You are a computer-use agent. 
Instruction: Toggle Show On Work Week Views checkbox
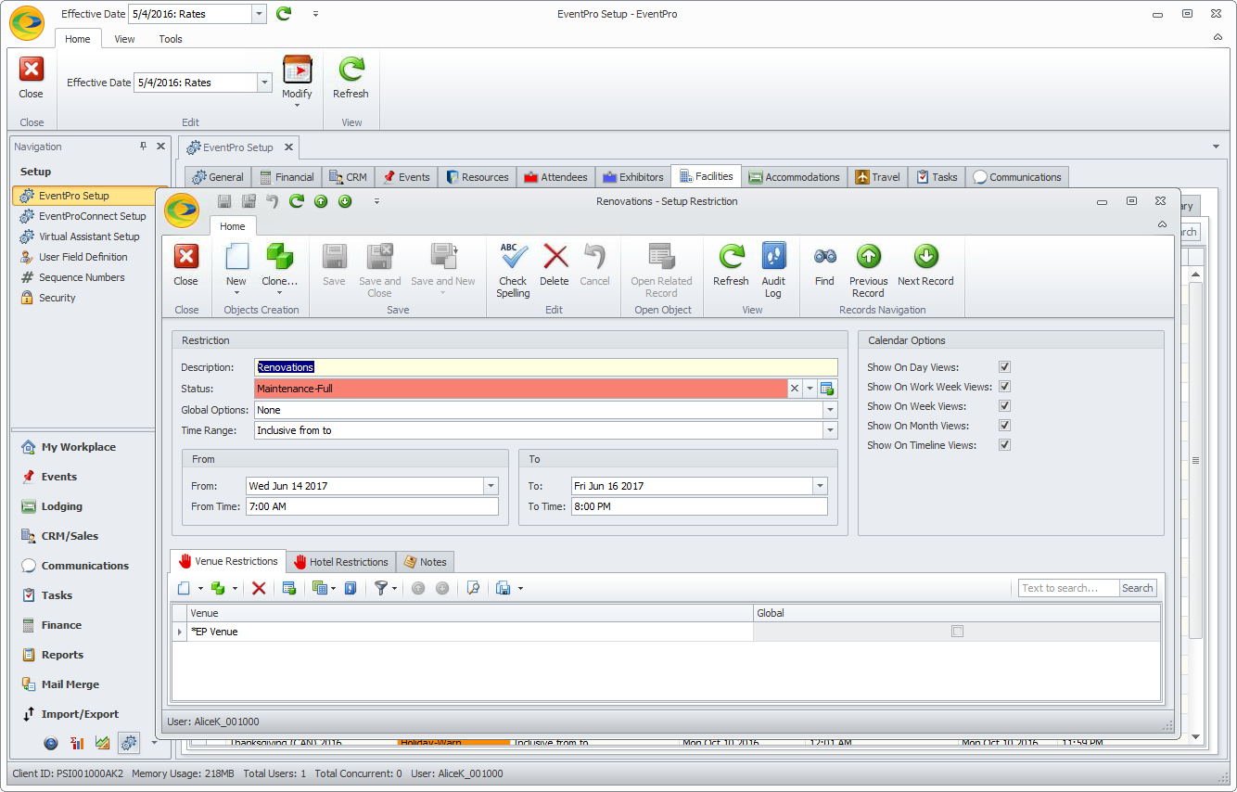pyautogui.click(x=1004, y=387)
